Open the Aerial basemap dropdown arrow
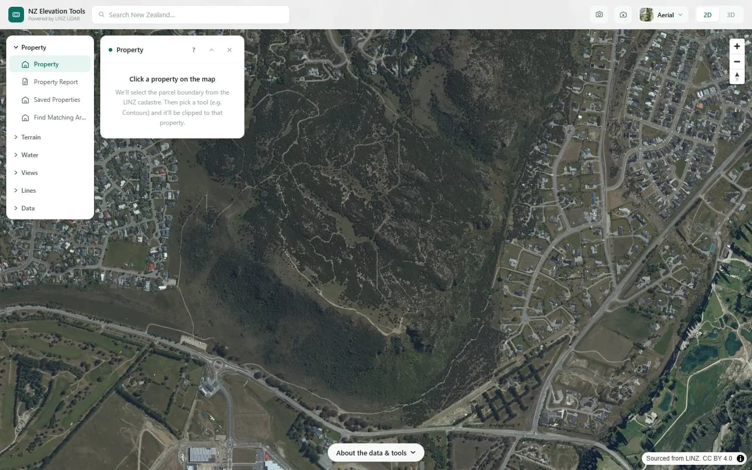This screenshot has height=470, width=752. coord(680,15)
